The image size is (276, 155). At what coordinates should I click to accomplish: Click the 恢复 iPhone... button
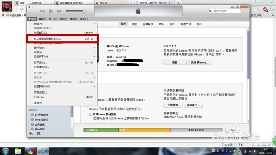(200, 62)
